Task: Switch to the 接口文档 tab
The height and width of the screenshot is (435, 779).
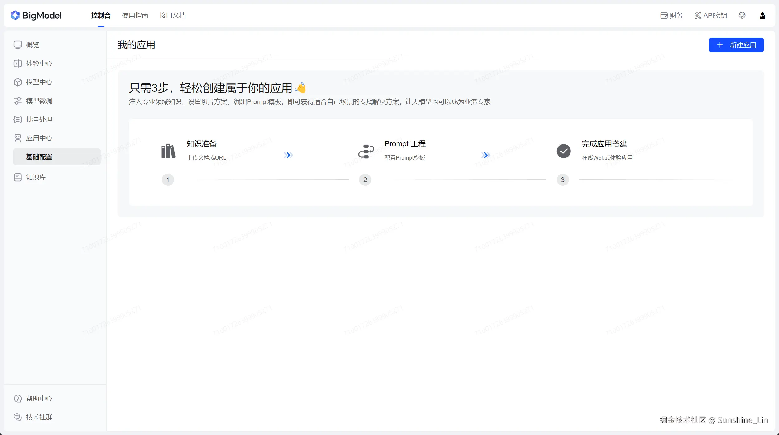Action: [172, 16]
